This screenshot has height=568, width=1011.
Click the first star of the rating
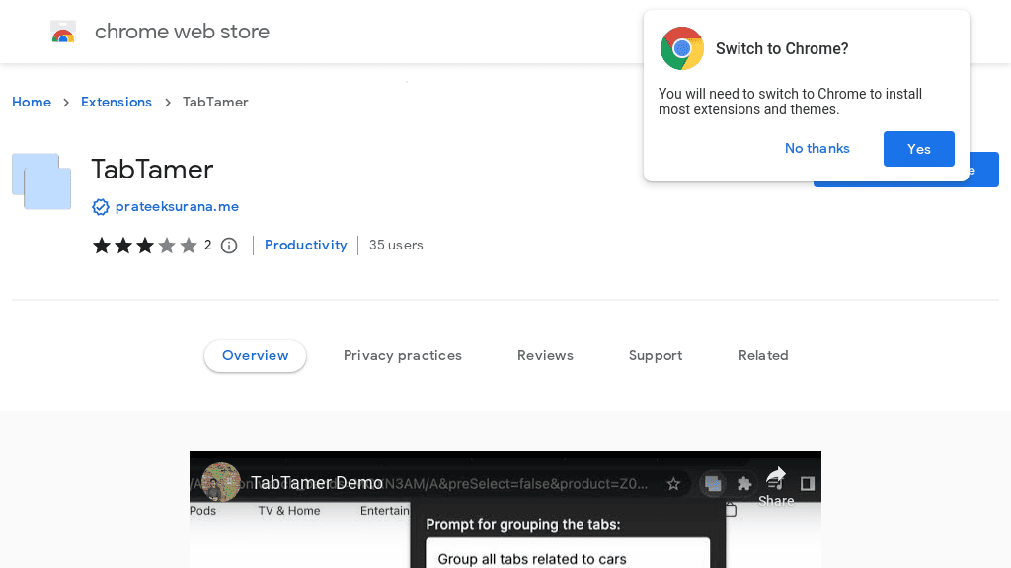click(x=101, y=245)
